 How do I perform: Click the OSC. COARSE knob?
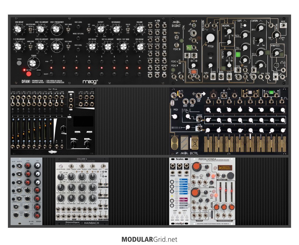(x=82, y=177)
